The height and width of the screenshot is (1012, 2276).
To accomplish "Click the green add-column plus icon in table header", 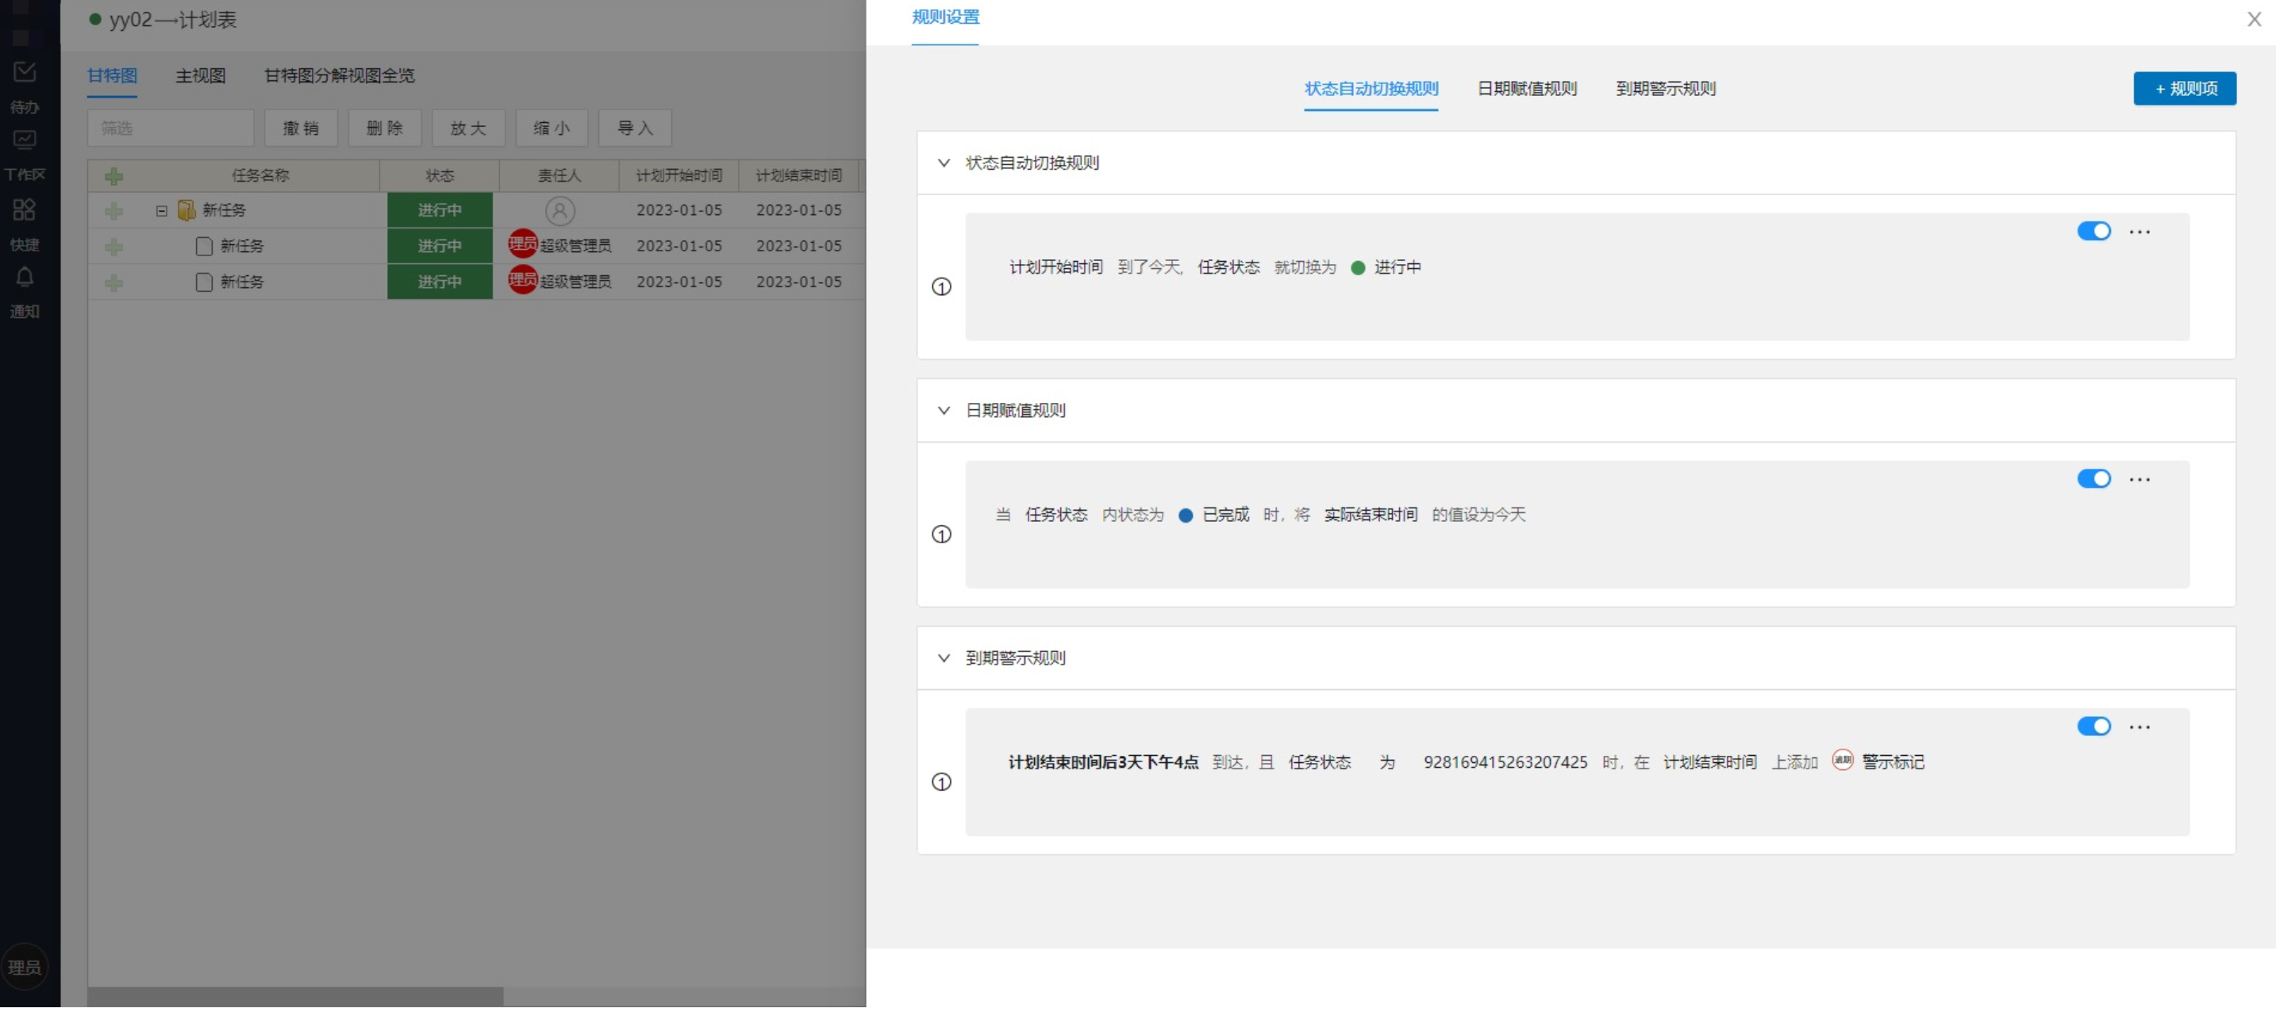I will click(114, 177).
